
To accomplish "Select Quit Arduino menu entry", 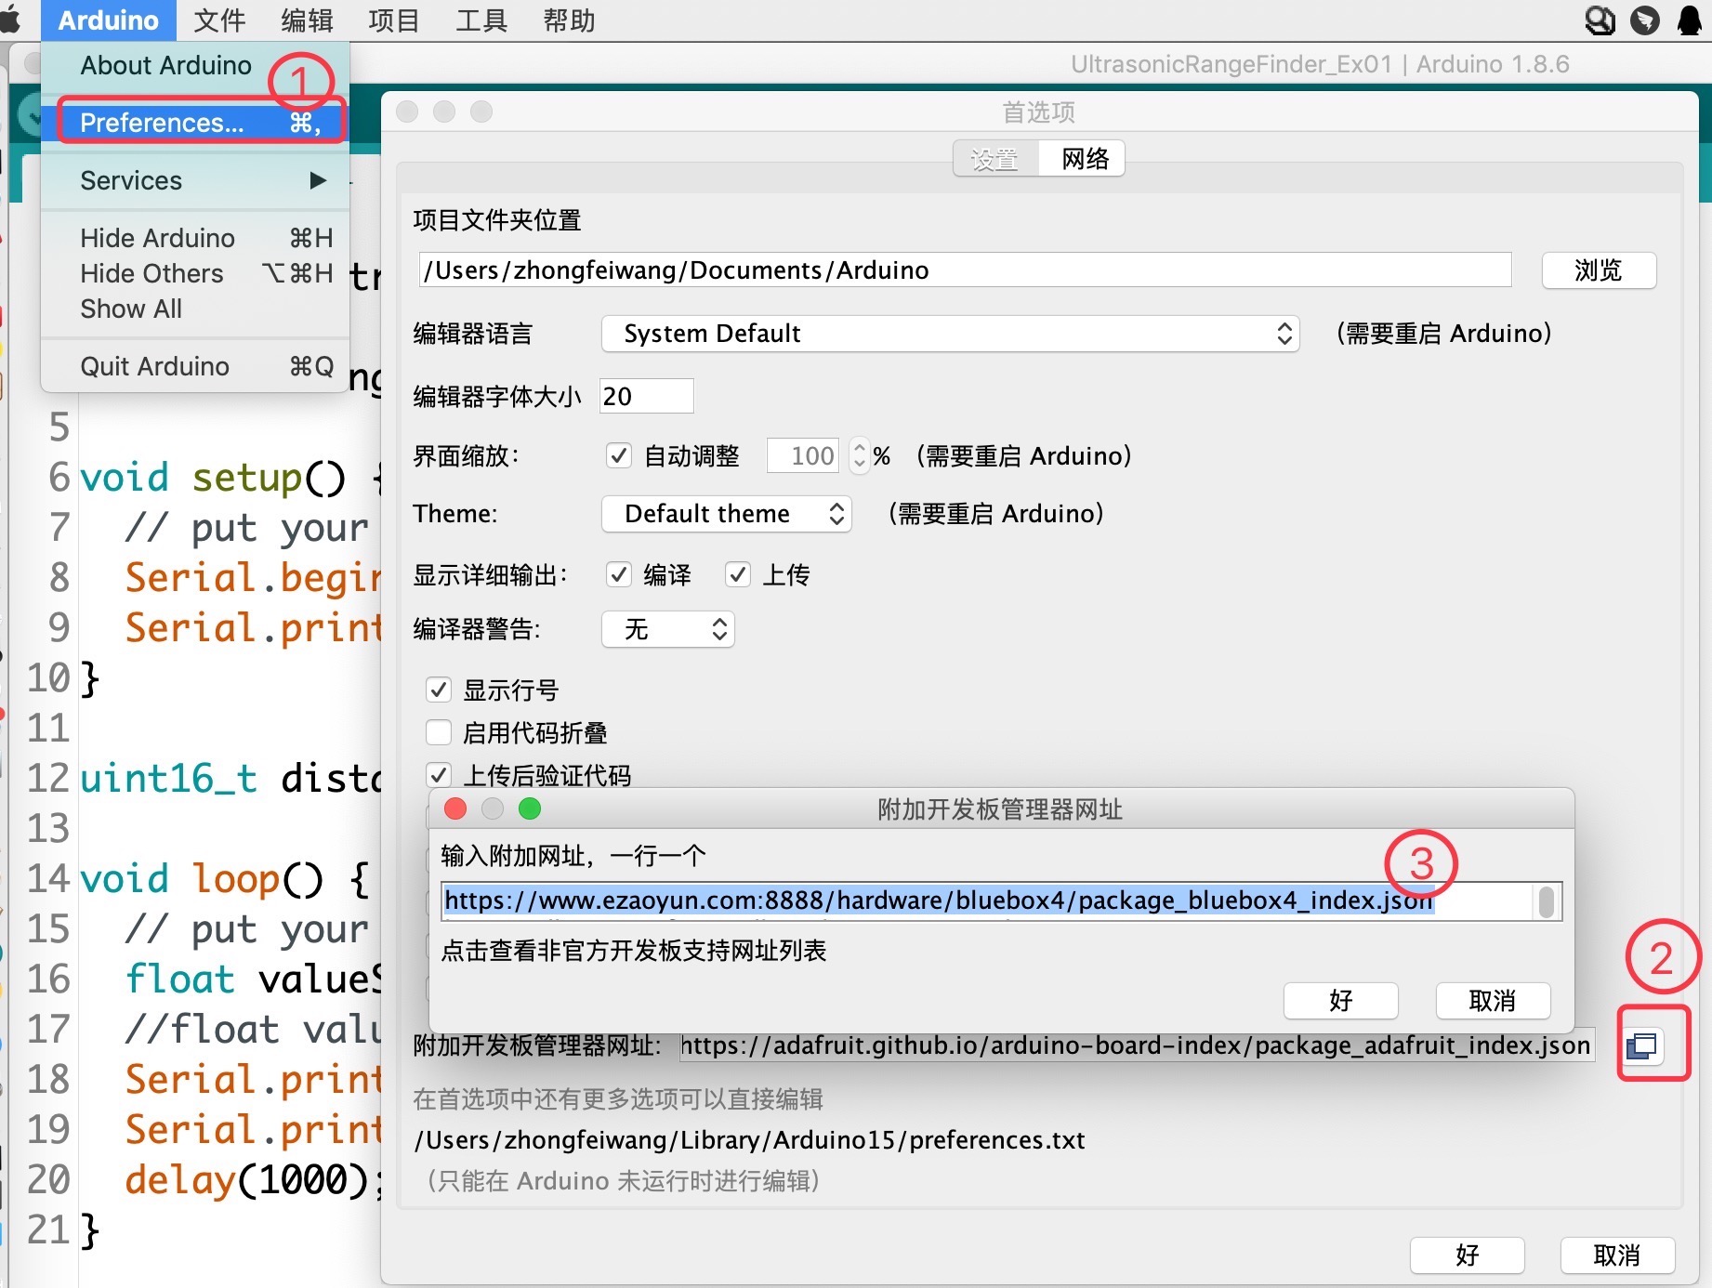I will pos(195,366).
